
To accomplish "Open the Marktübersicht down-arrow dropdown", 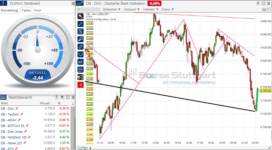I will (62, 97).
